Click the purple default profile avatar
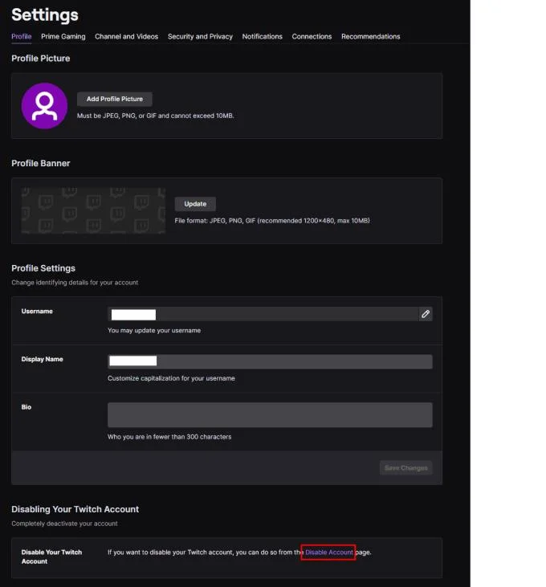Image resolution: width=546 pixels, height=587 pixels. coord(44,106)
